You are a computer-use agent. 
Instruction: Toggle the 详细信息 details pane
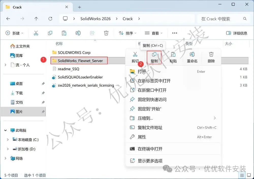coord(237,33)
